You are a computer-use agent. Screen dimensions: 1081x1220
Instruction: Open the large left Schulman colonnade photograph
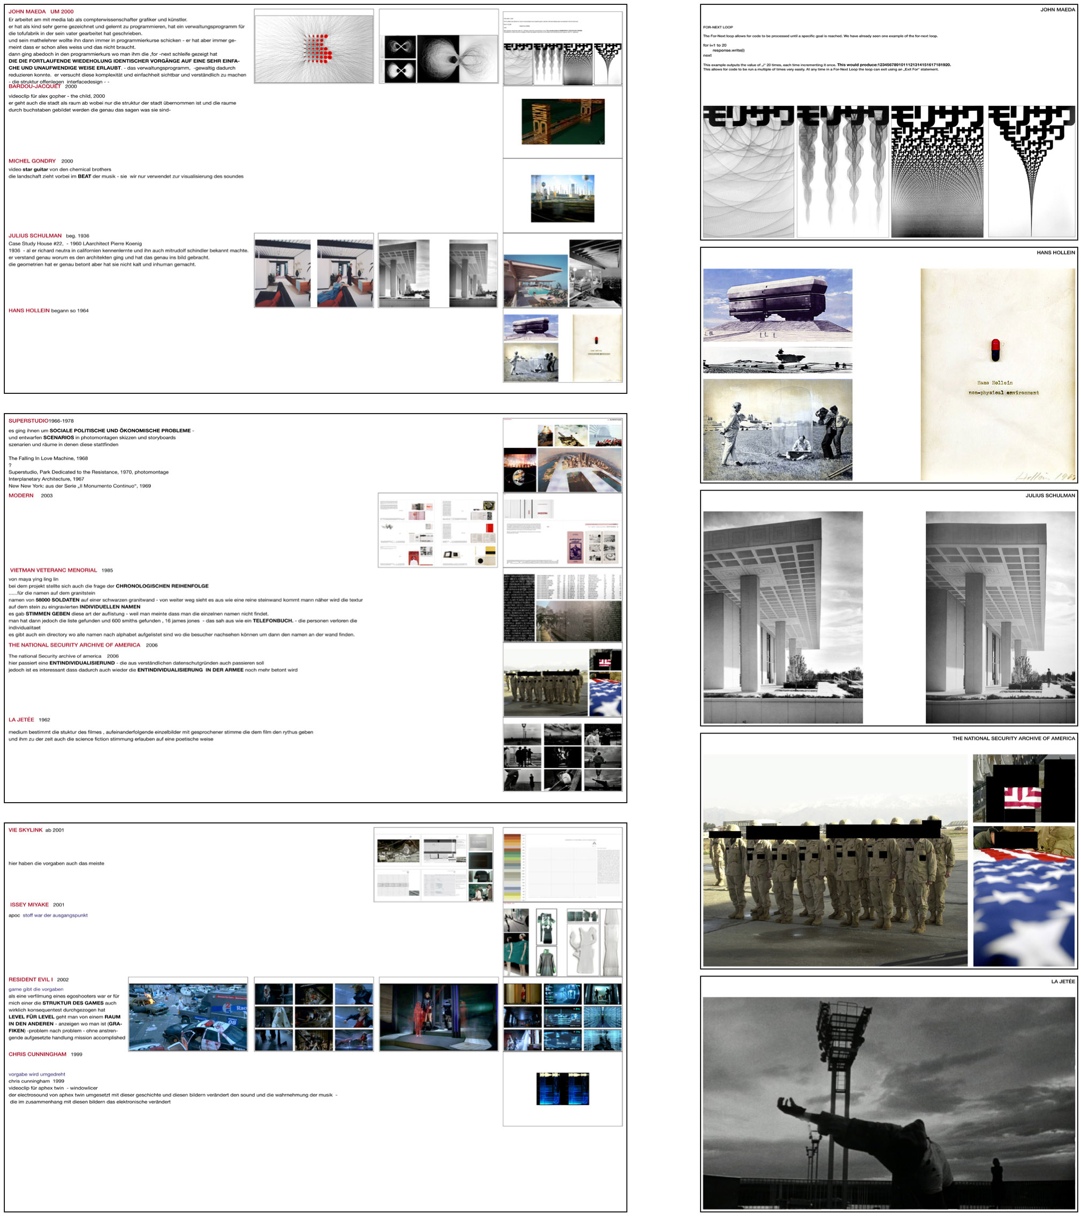coord(782,617)
